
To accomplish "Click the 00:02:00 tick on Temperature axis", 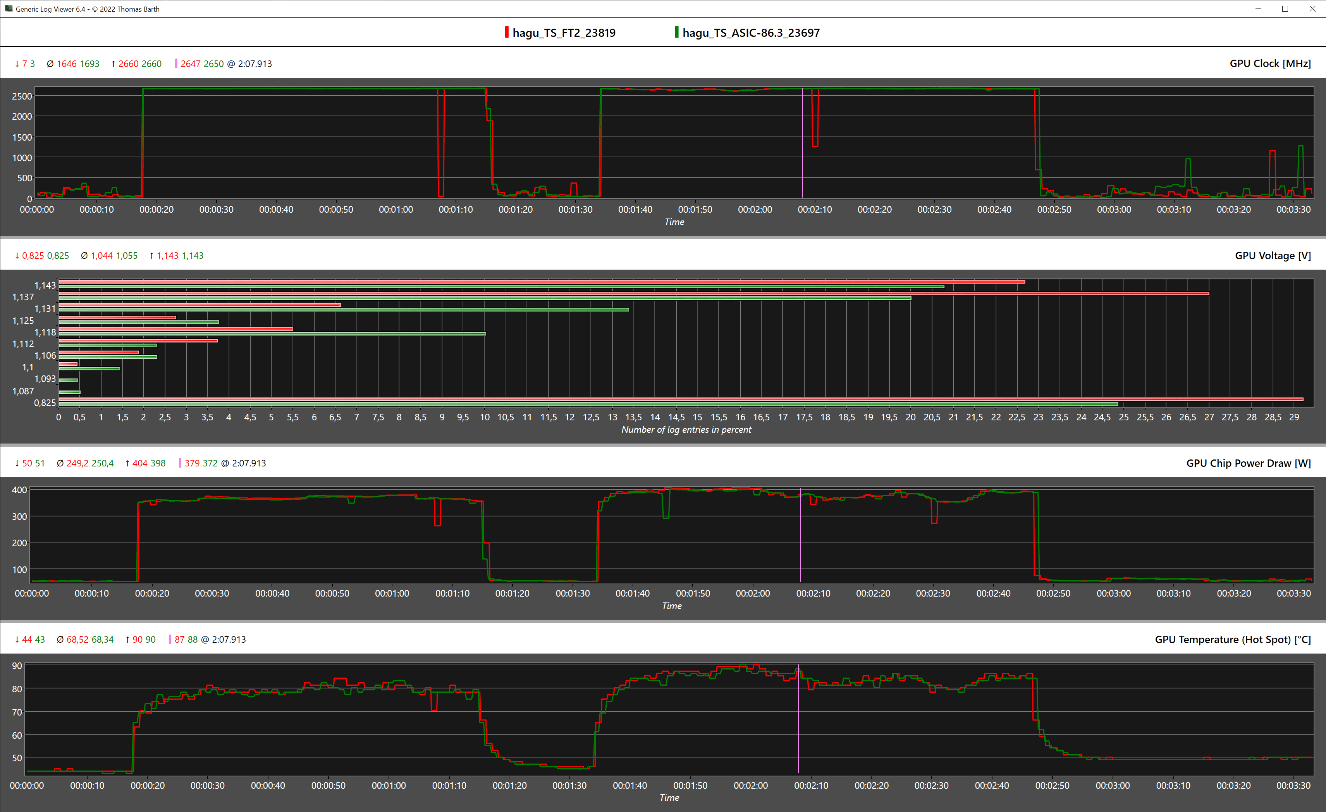I will pyautogui.click(x=751, y=785).
